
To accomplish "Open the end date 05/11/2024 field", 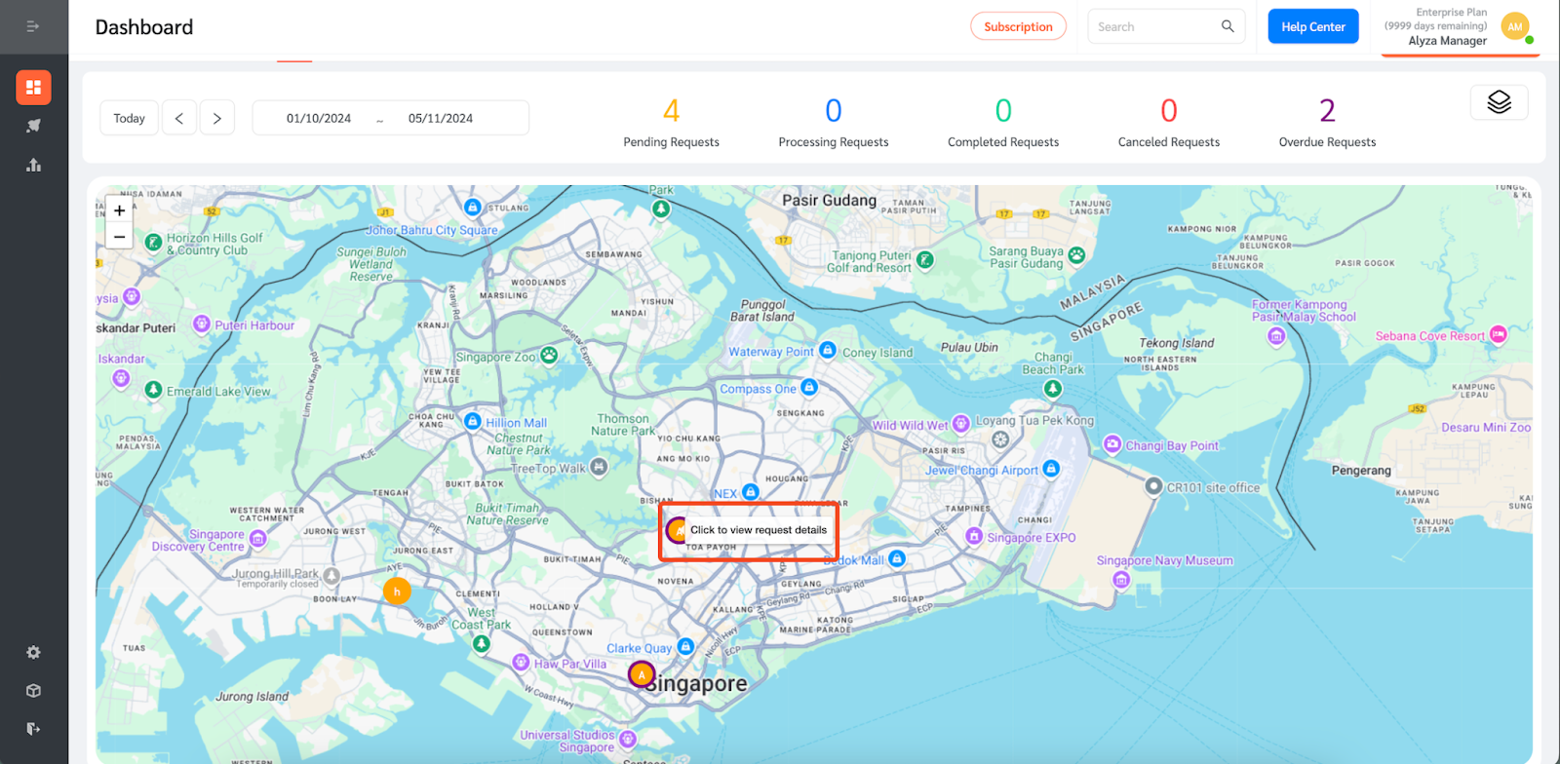I will (441, 118).
